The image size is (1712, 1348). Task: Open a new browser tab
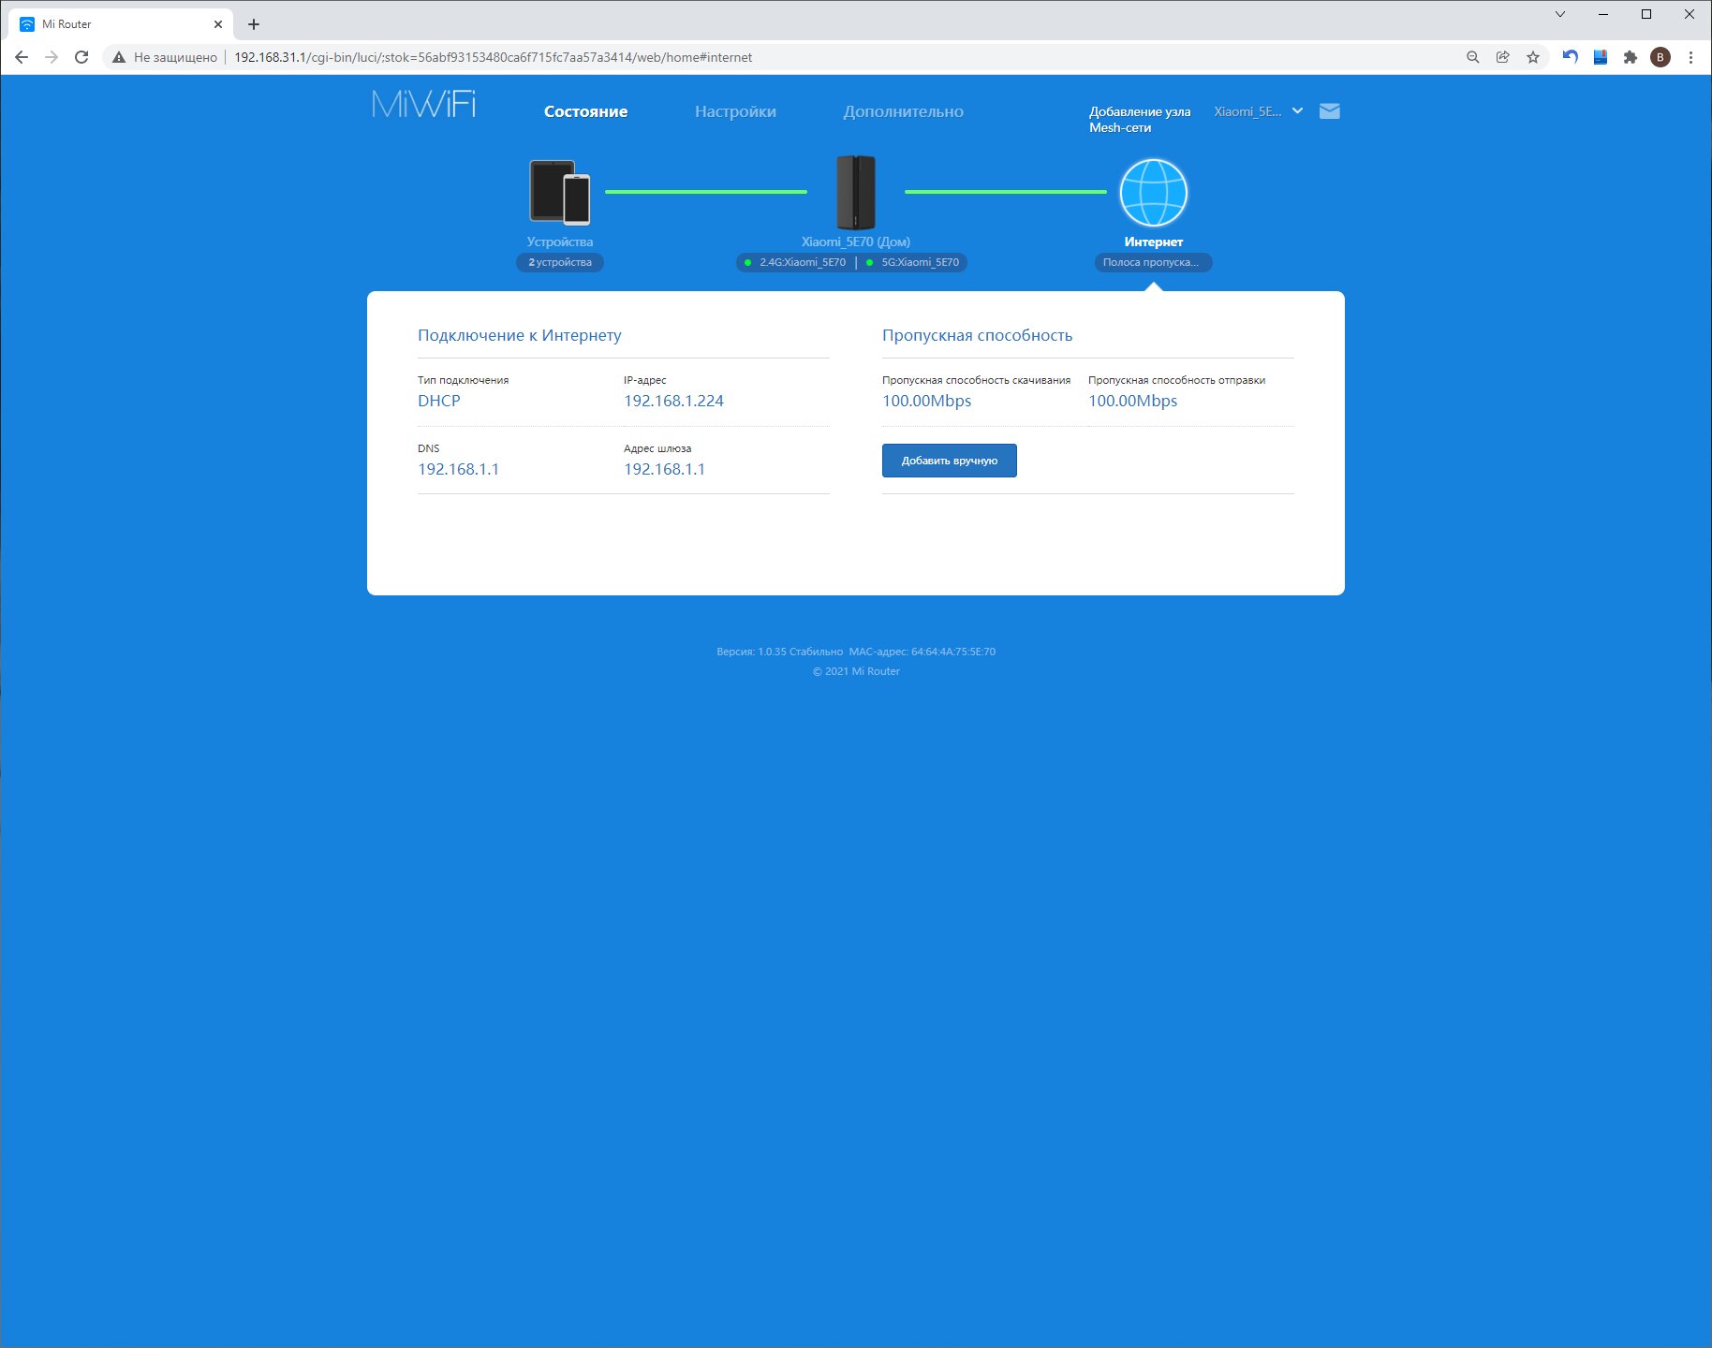click(253, 24)
